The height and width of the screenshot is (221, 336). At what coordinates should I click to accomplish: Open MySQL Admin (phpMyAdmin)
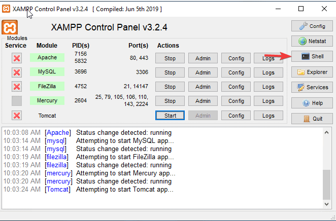click(x=203, y=72)
